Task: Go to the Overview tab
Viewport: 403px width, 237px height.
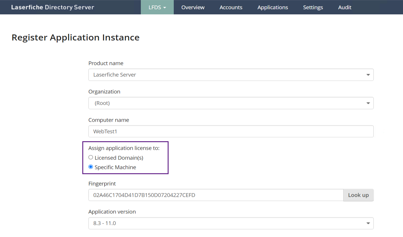Action: (x=193, y=7)
